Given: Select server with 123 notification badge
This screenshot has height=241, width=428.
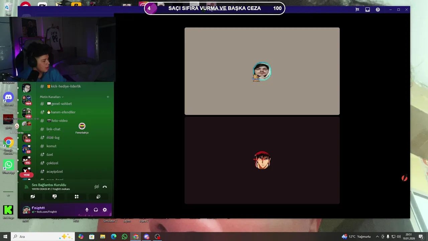Looking at the screenshot, I should (x=26, y=138).
